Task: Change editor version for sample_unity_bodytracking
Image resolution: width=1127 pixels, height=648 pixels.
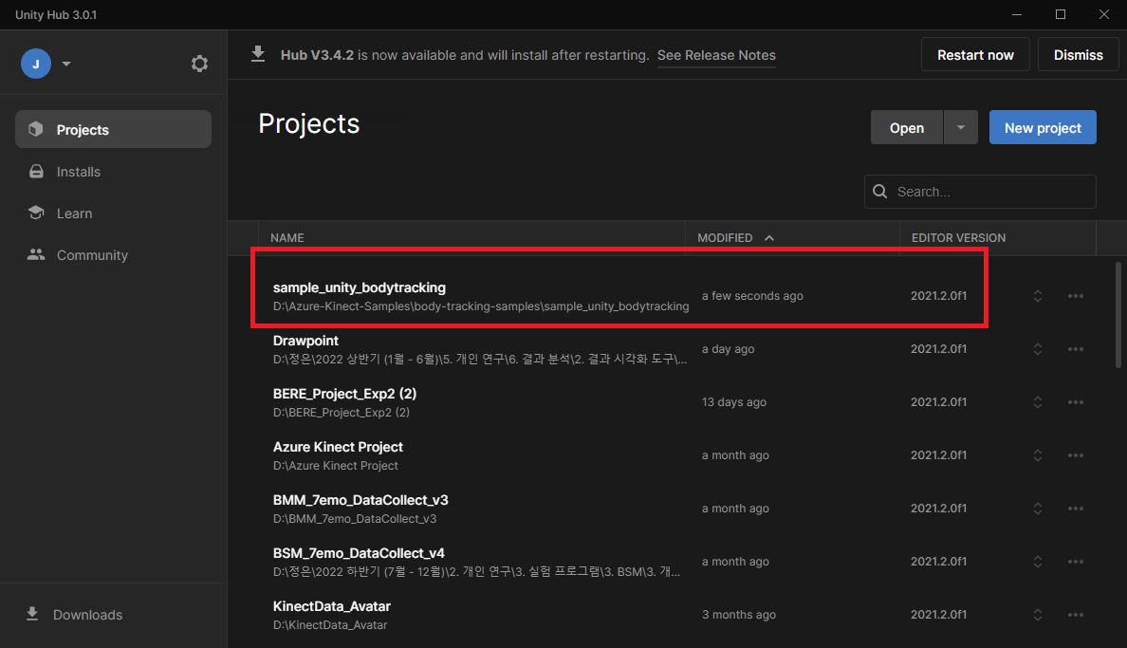Action: 1038,296
